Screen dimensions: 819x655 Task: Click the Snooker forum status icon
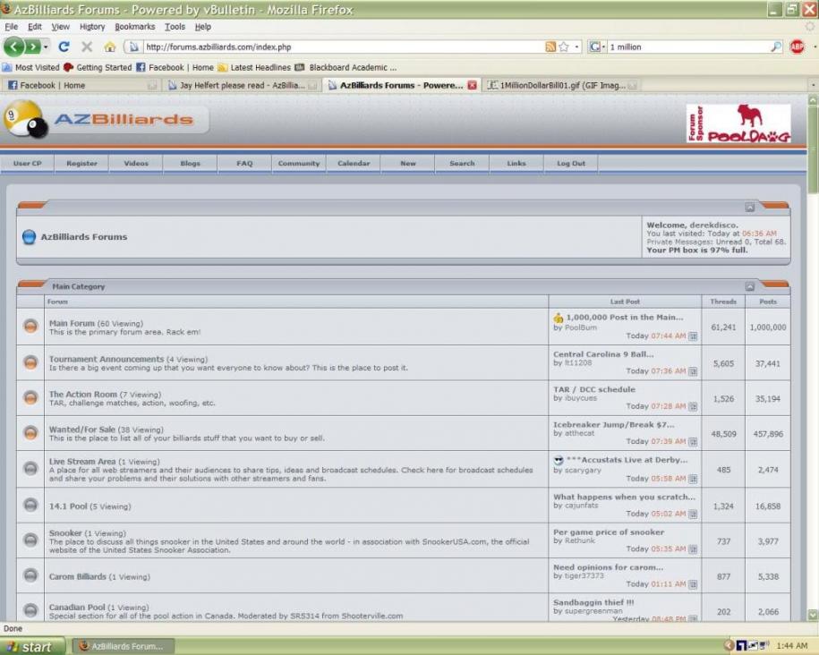click(30, 540)
